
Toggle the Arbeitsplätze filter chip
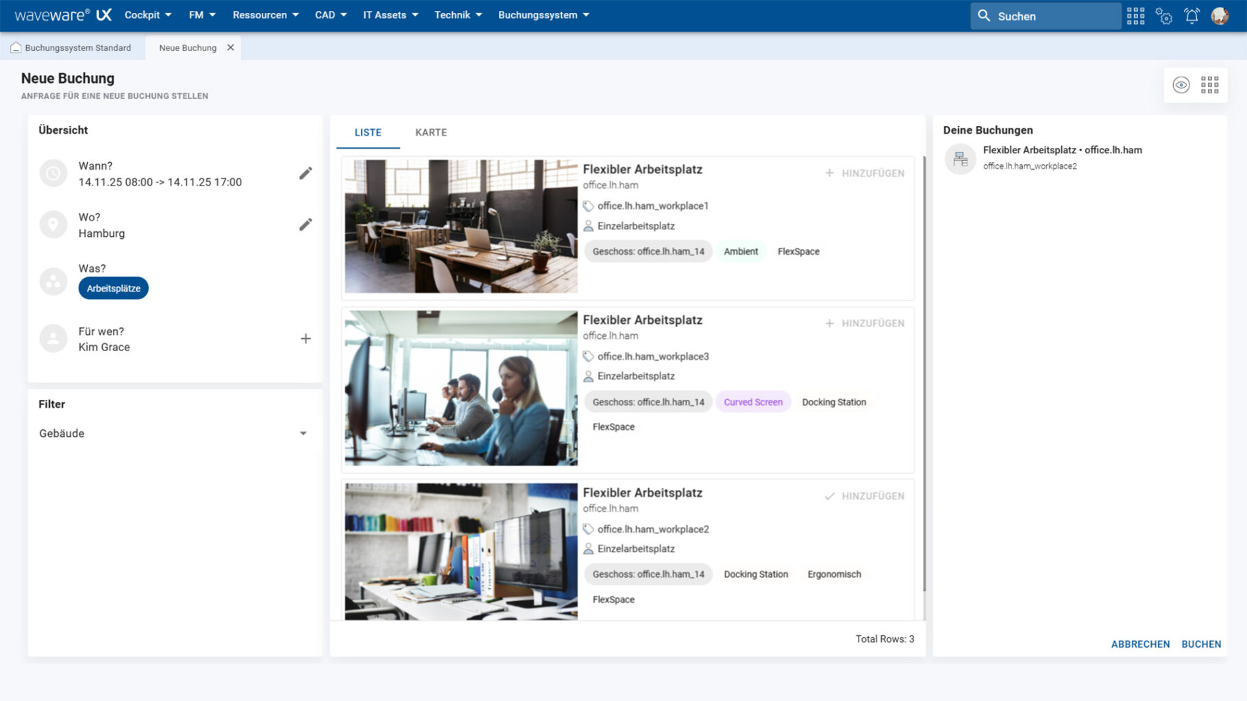[x=113, y=288]
